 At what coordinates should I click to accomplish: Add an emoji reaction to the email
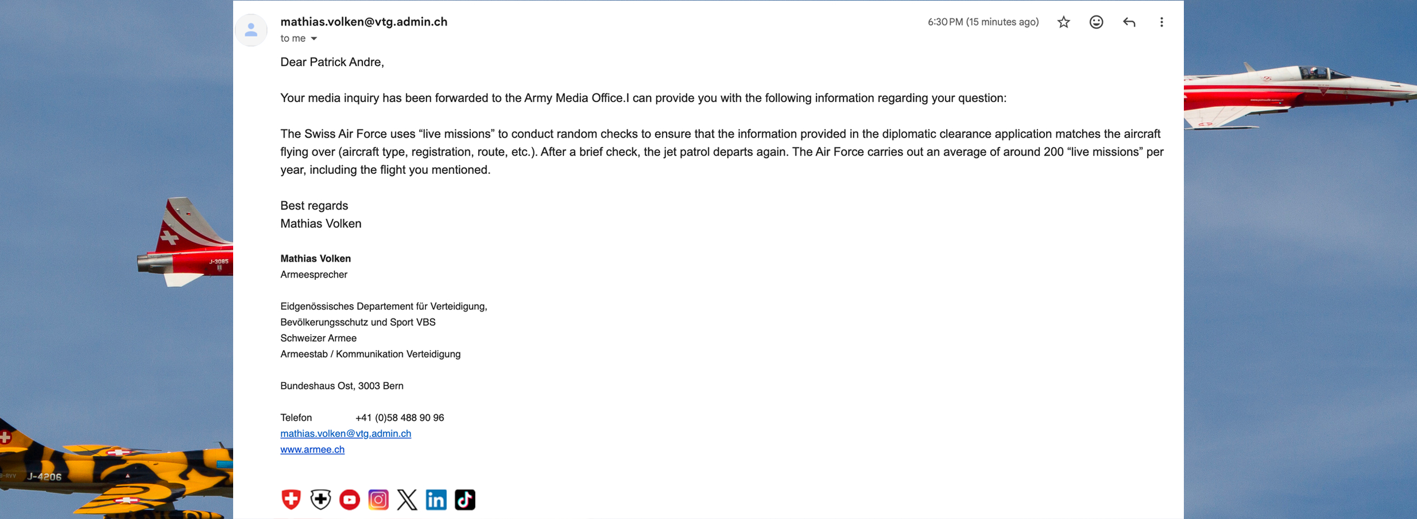(1096, 22)
